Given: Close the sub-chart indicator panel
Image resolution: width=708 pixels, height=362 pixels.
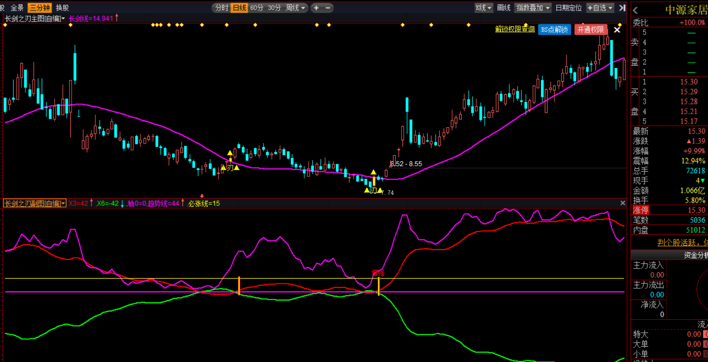Looking at the screenshot, I should tap(623, 203).
